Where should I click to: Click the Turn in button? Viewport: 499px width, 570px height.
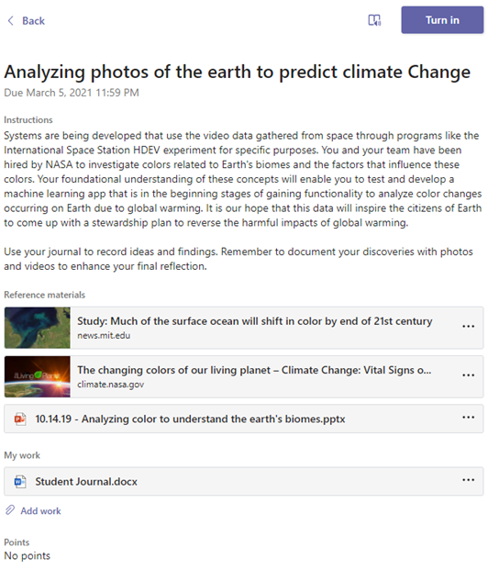point(442,20)
